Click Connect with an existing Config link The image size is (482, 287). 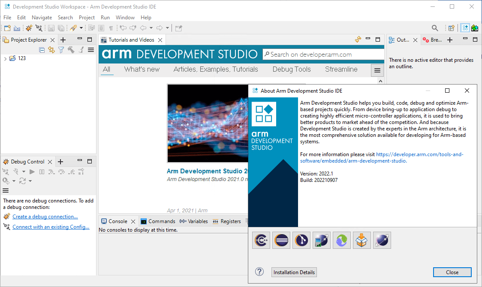click(51, 227)
